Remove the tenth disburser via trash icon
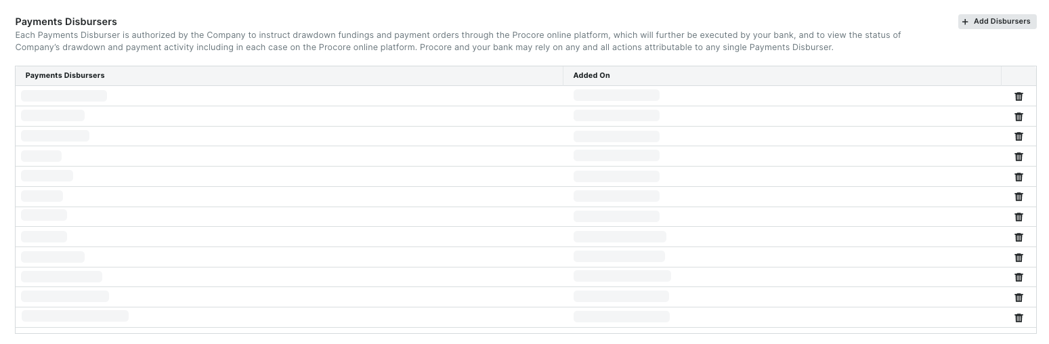The height and width of the screenshot is (344, 1049). click(x=1019, y=277)
